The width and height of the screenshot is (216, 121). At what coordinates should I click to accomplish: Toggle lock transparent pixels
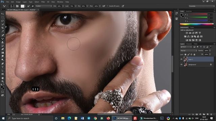point(185,54)
